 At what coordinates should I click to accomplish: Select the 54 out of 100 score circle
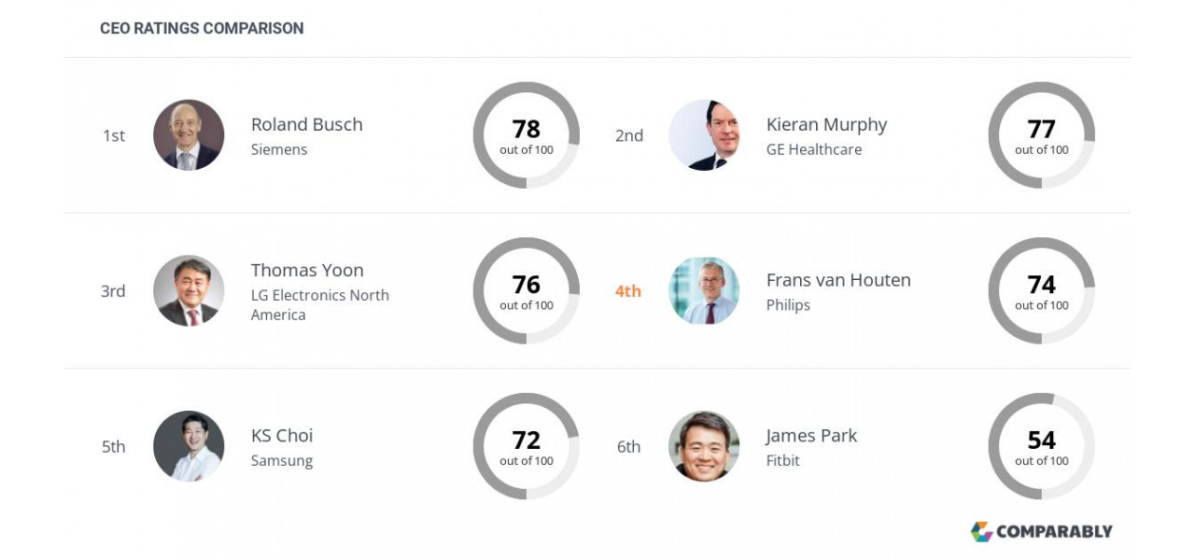coord(1042,446)
